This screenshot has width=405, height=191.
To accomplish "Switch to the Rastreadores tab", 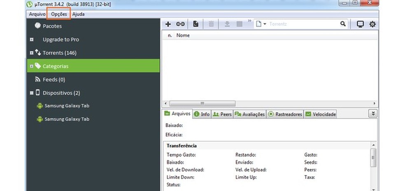I will tap(285, 114).
